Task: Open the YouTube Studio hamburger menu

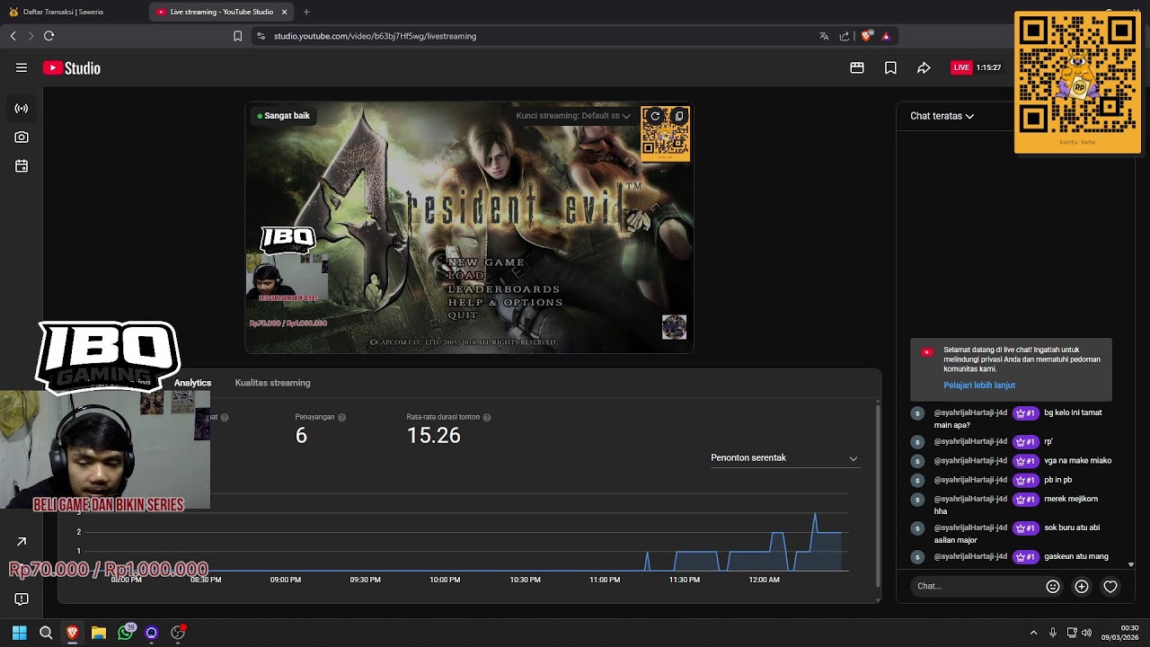Action: tap(22, 67)
